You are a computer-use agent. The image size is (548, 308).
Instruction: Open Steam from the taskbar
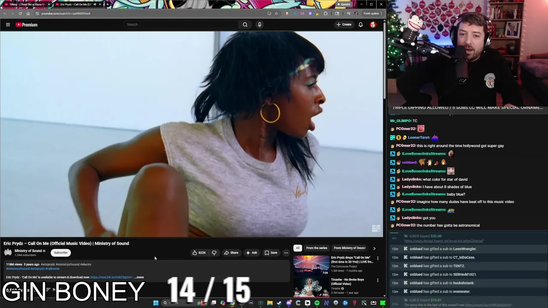pyautogui.click(x=279, y=303)
